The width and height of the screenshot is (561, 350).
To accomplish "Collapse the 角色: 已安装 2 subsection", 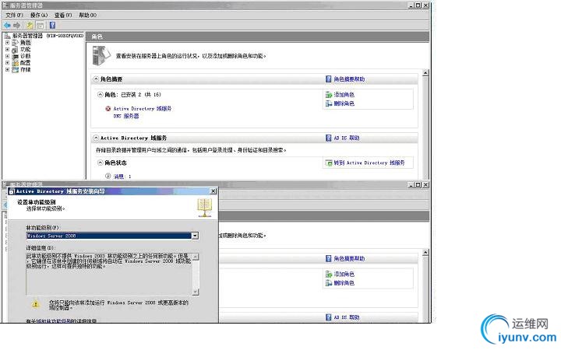I will [101, 95].
